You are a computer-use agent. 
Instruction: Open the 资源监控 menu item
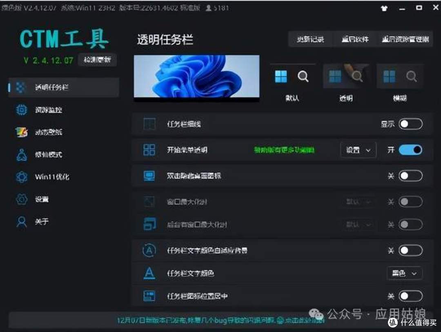pyautogui.click(x=64, y=110)
